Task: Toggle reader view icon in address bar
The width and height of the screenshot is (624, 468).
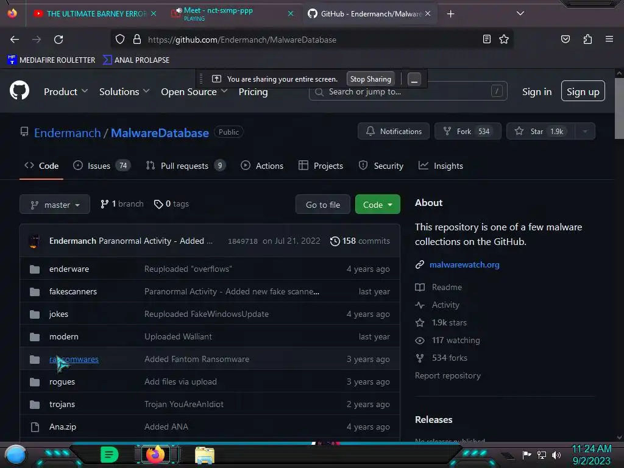Action: coord(486,39)
